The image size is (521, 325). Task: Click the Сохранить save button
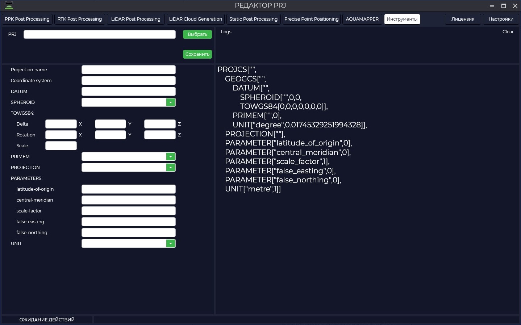coord(197,54)
